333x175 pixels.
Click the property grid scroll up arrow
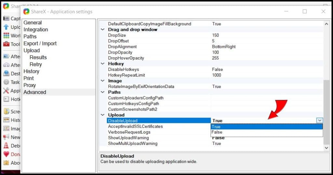326,24
